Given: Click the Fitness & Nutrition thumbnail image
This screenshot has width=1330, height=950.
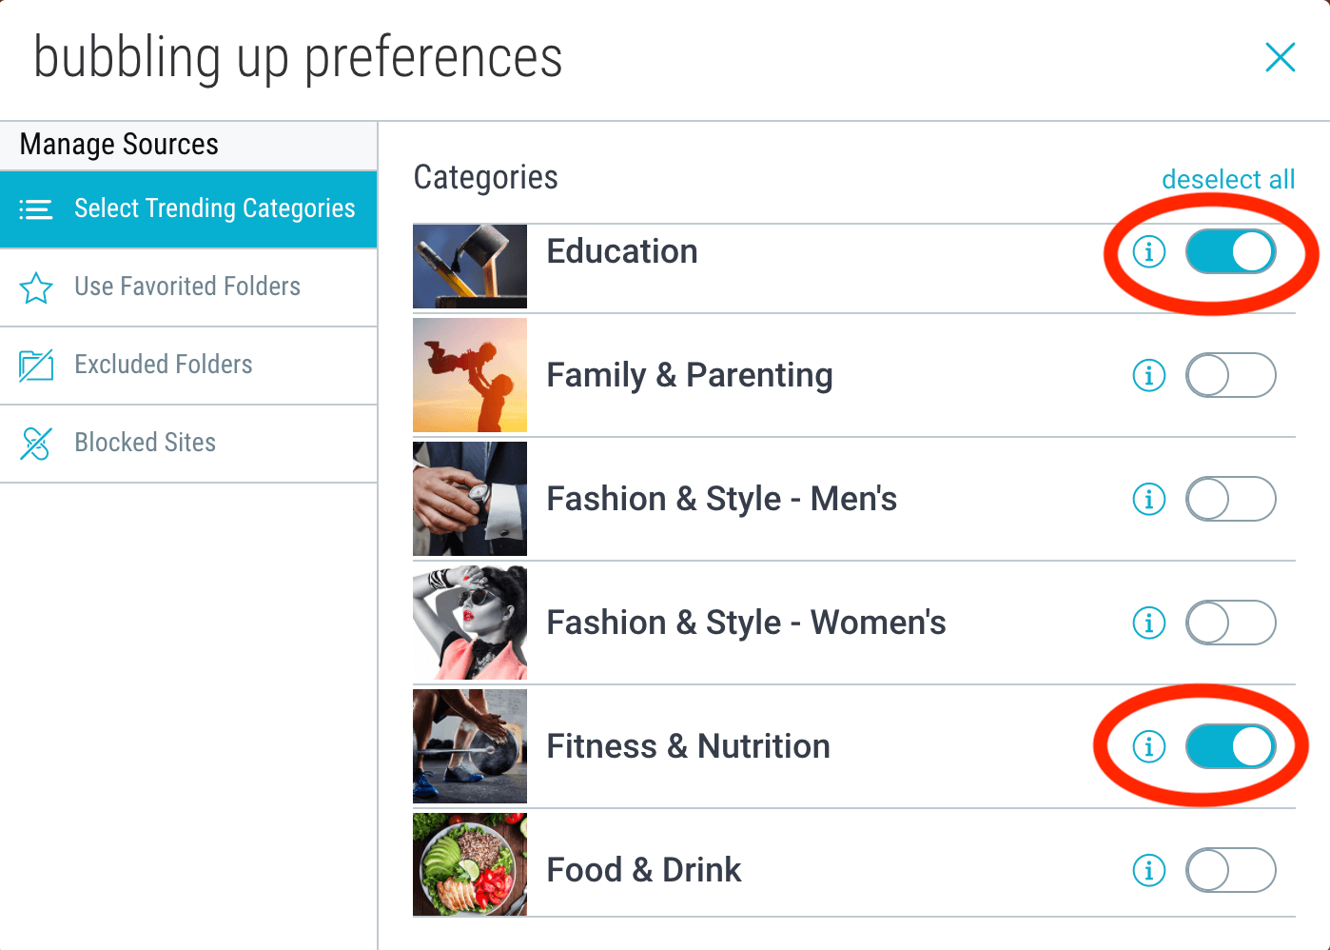Looking at the screenshot, I should click(470, 746).
